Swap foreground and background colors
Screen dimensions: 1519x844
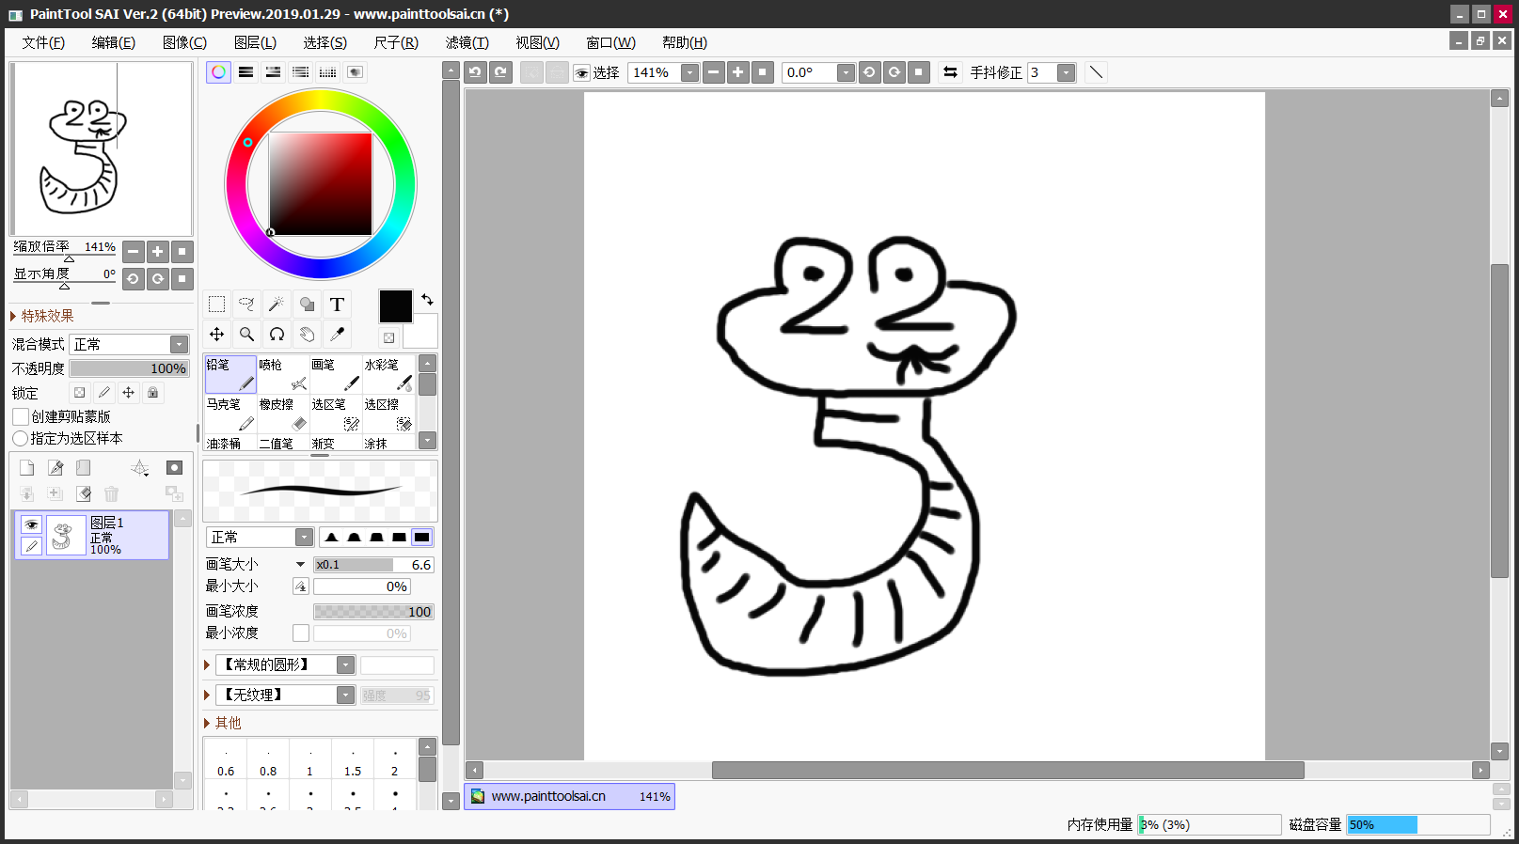pos(427,300)
